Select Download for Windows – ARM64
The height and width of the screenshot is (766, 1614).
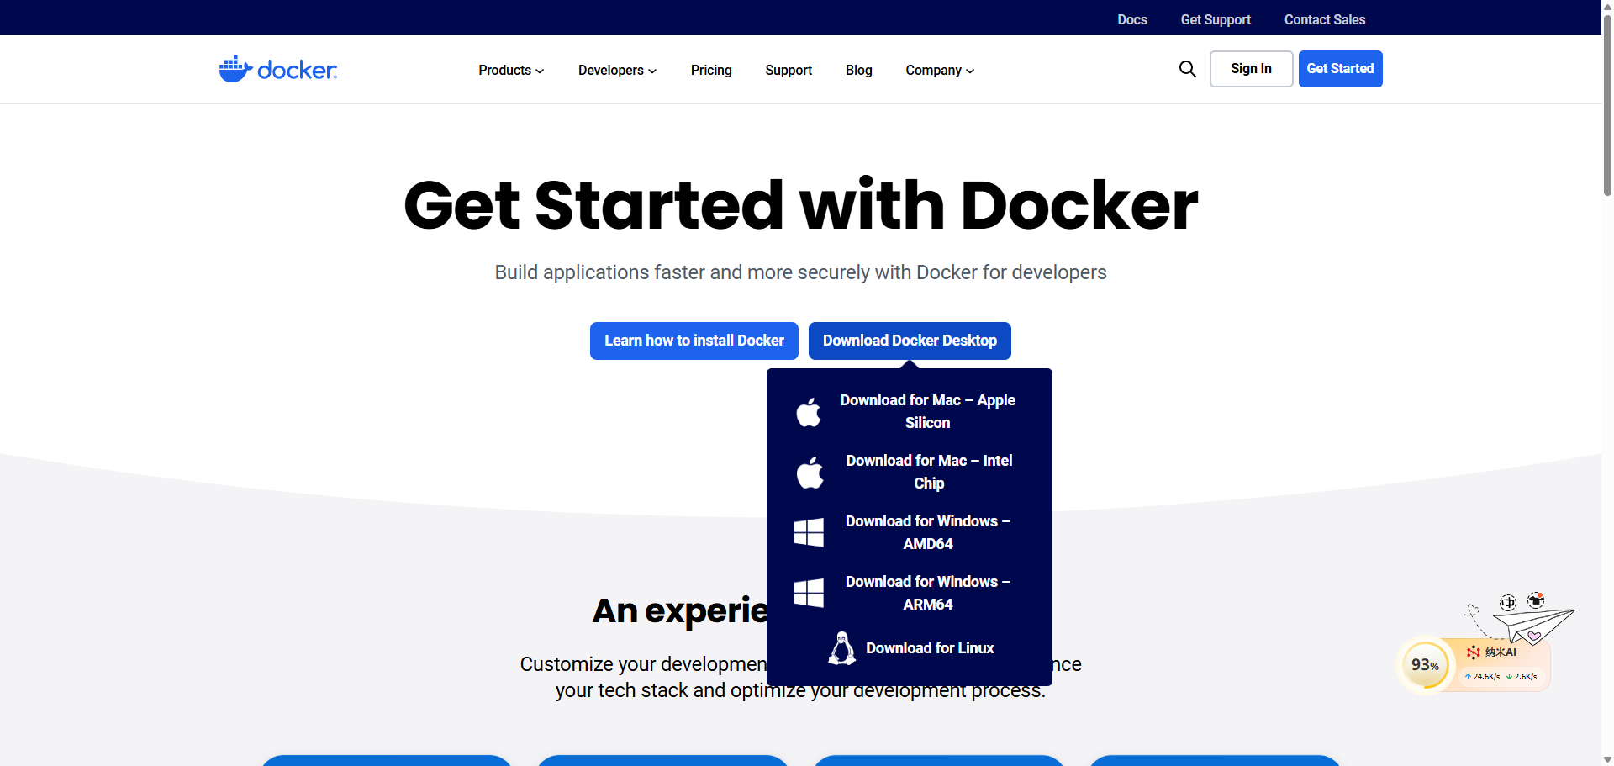(x=910, y=593)
